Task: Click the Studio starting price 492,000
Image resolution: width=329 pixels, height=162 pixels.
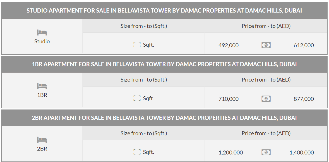Action: point(229,45)
